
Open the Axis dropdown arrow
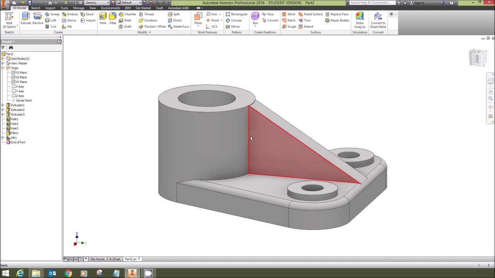pos(220,14)
